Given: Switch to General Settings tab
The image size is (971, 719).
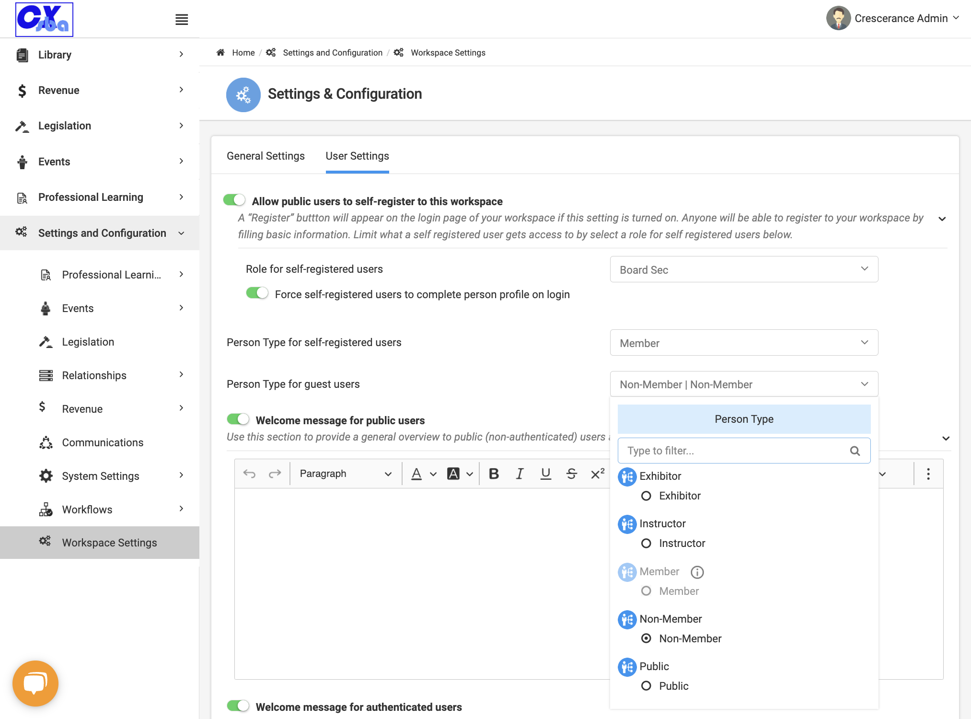Looking at the screenshot, I should coord(266,156).
